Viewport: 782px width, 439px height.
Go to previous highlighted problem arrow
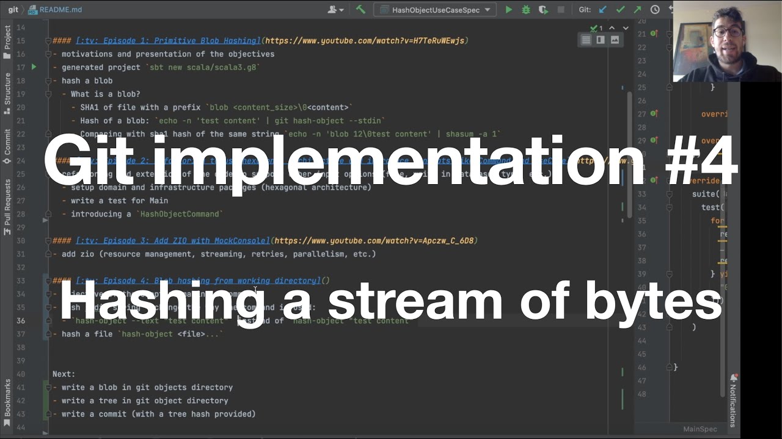point(610,28)
